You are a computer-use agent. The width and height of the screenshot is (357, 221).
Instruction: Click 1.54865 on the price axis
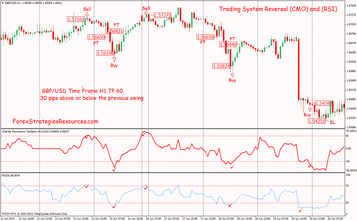[351, 99]
